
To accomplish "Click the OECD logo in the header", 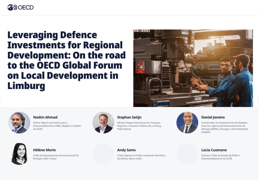I will [x=20, y=7].
